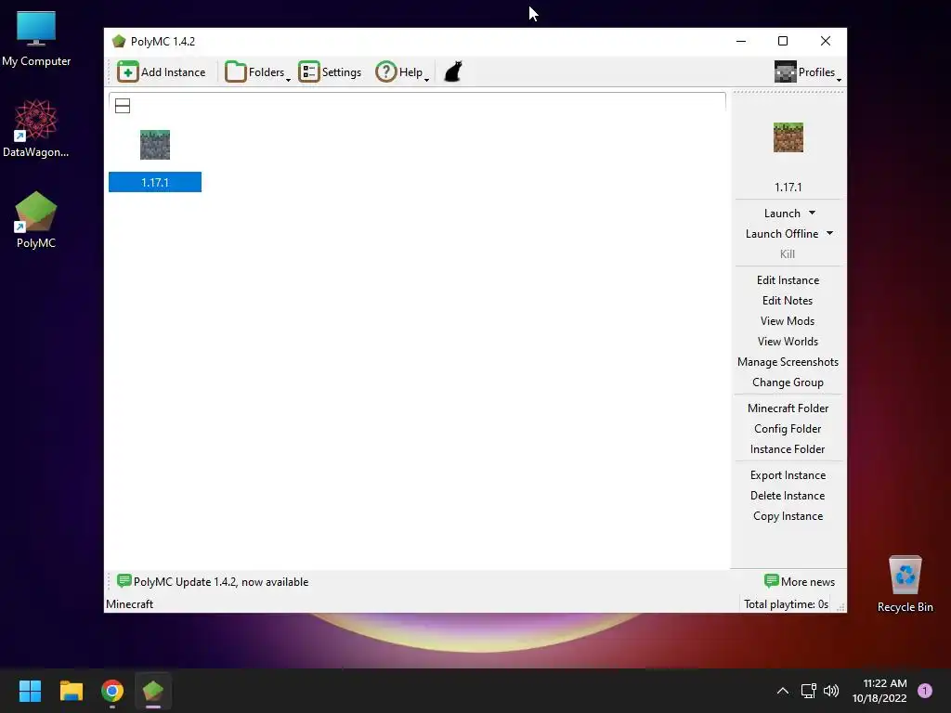Open the Folders toolbar menu

258,72
